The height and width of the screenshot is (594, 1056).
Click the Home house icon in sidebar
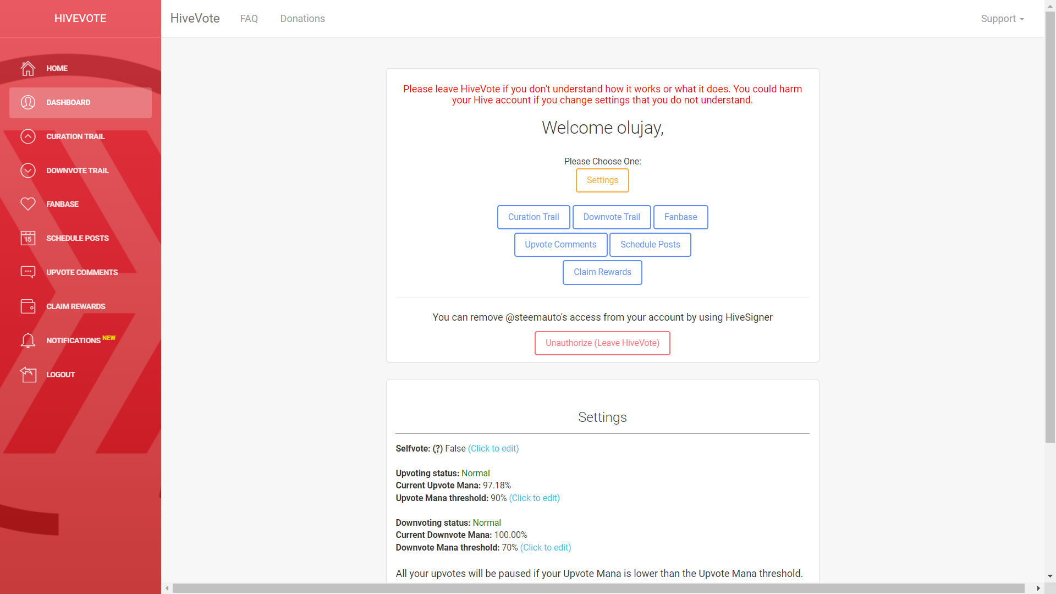[x=28, y=68]
